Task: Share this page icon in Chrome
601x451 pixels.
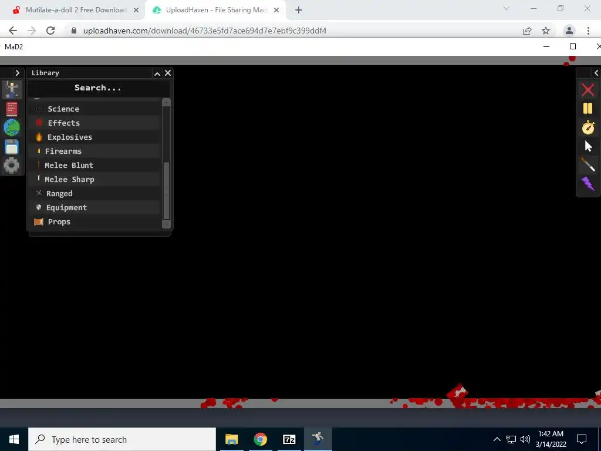Action: click(x=527, y=31)
